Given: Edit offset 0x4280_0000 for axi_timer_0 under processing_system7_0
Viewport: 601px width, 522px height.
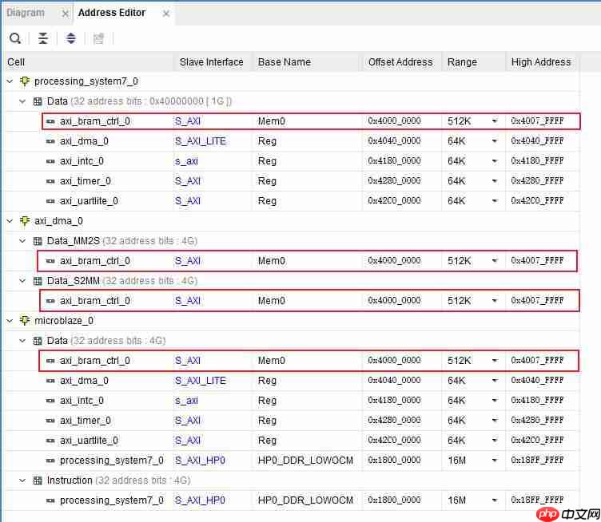Looking at the screenshot, I should 395,180.
